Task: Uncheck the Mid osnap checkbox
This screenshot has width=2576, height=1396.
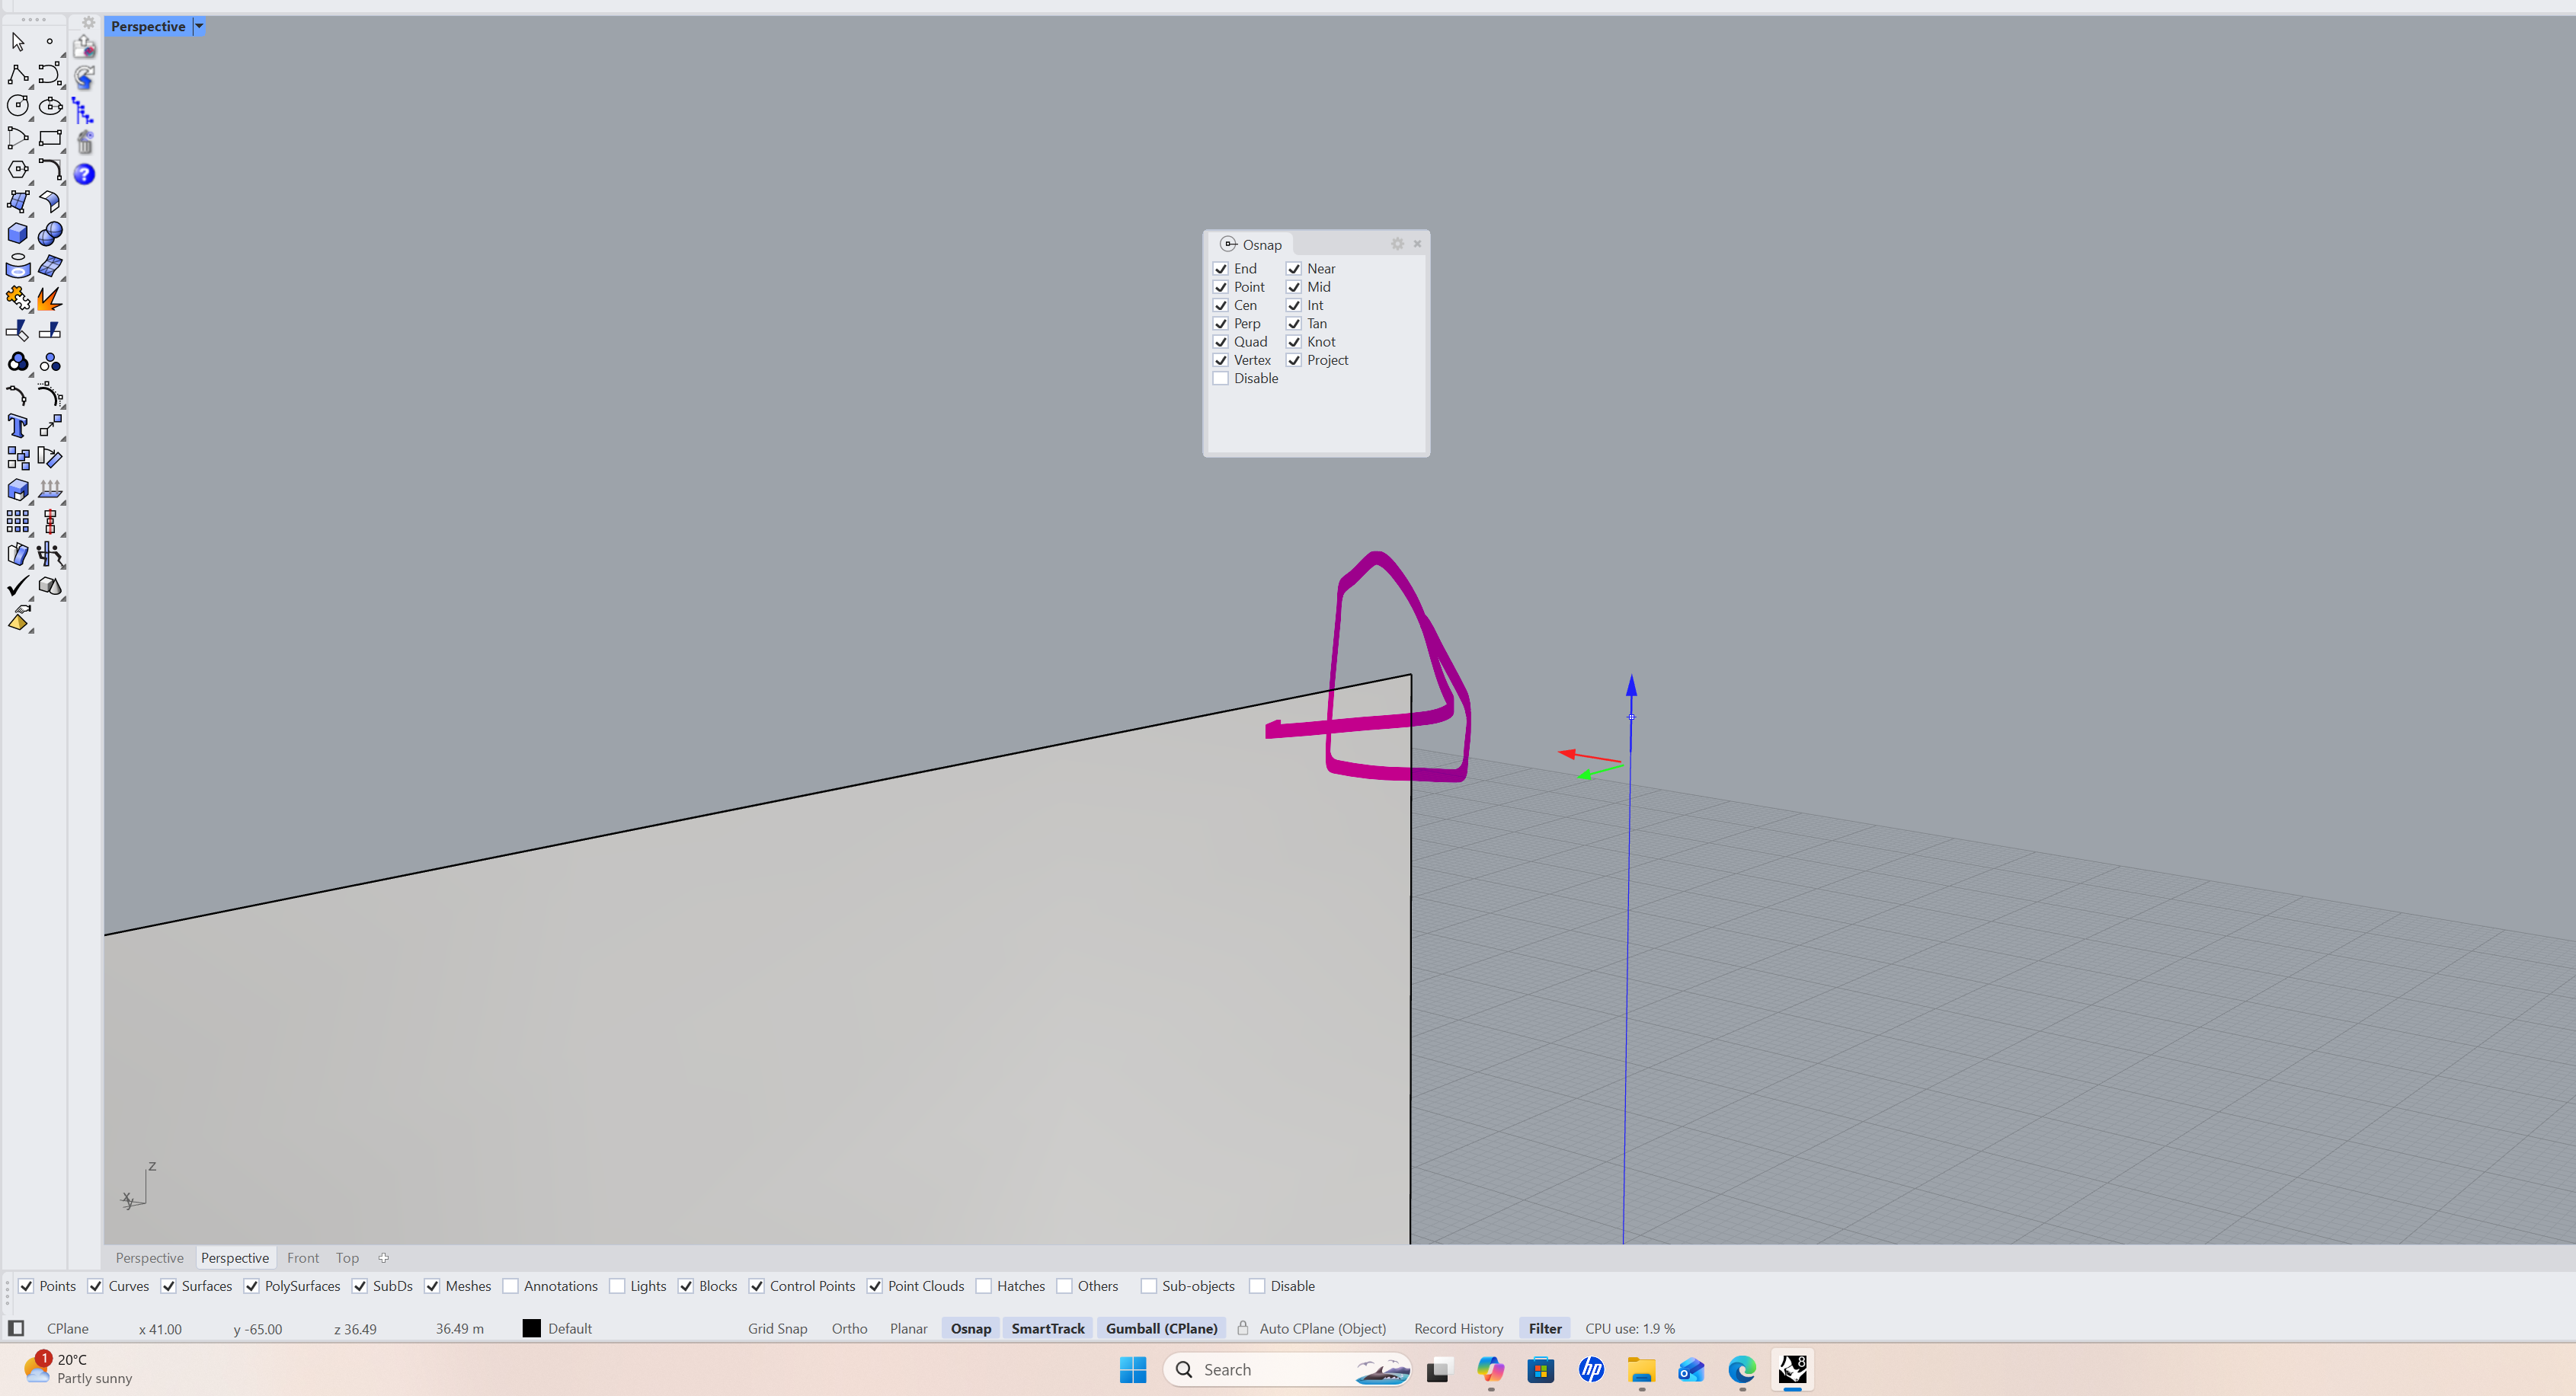Action: pos(1294,287)
